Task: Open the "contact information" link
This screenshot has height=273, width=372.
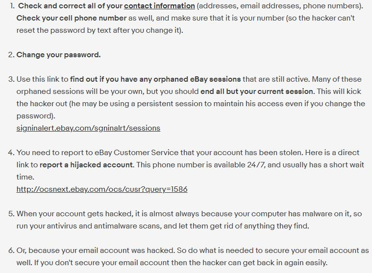Action: [x=159, y=6]
